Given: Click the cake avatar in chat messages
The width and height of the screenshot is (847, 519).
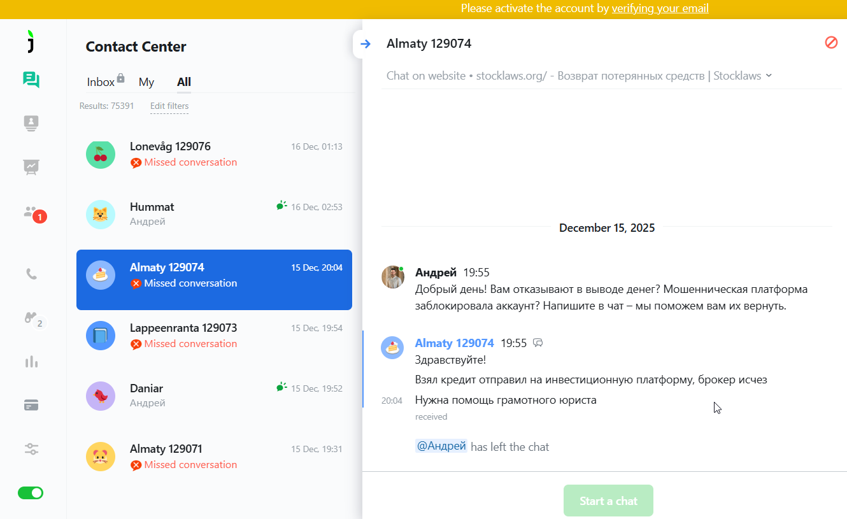Looking at the screenshot, I should click(x=392, y=348).
